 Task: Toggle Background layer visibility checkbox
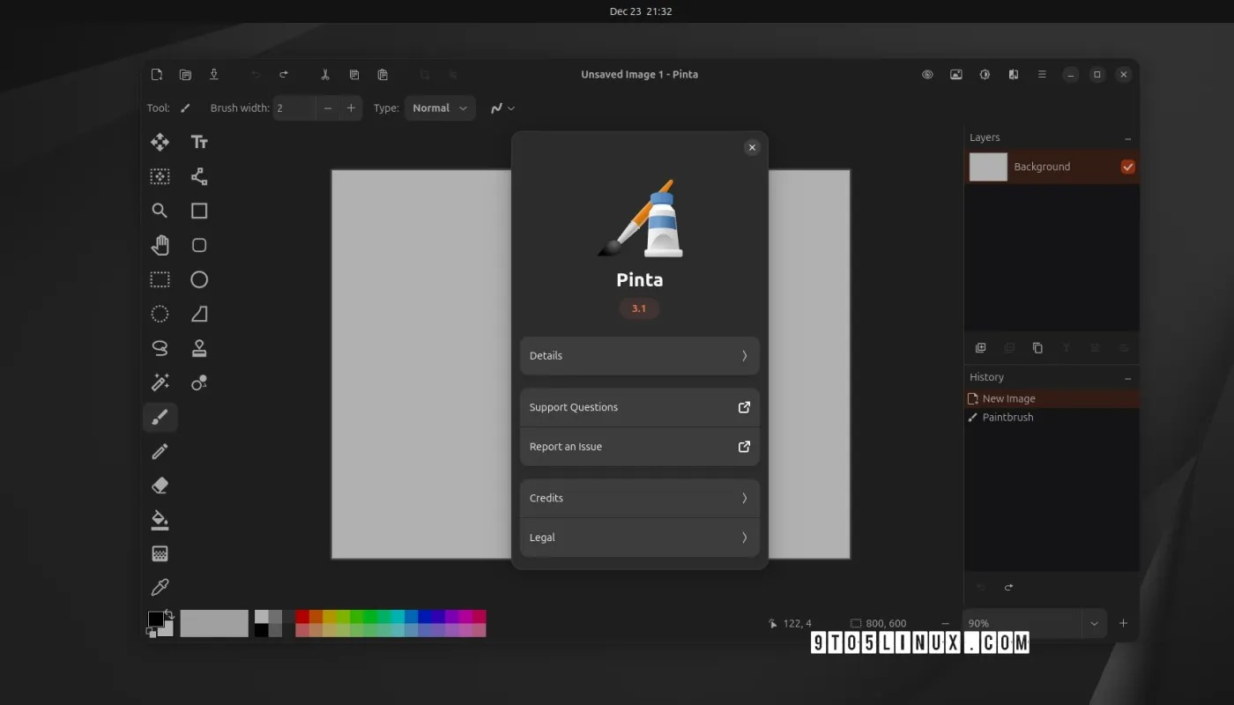coord(1127,167)
